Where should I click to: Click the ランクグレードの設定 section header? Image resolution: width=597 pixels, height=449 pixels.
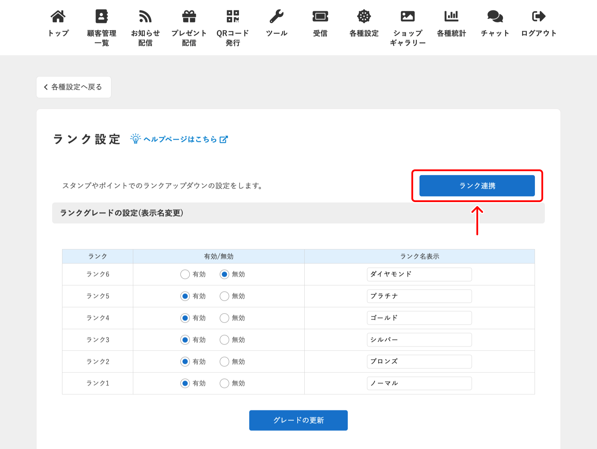click(x=298, y=213)
